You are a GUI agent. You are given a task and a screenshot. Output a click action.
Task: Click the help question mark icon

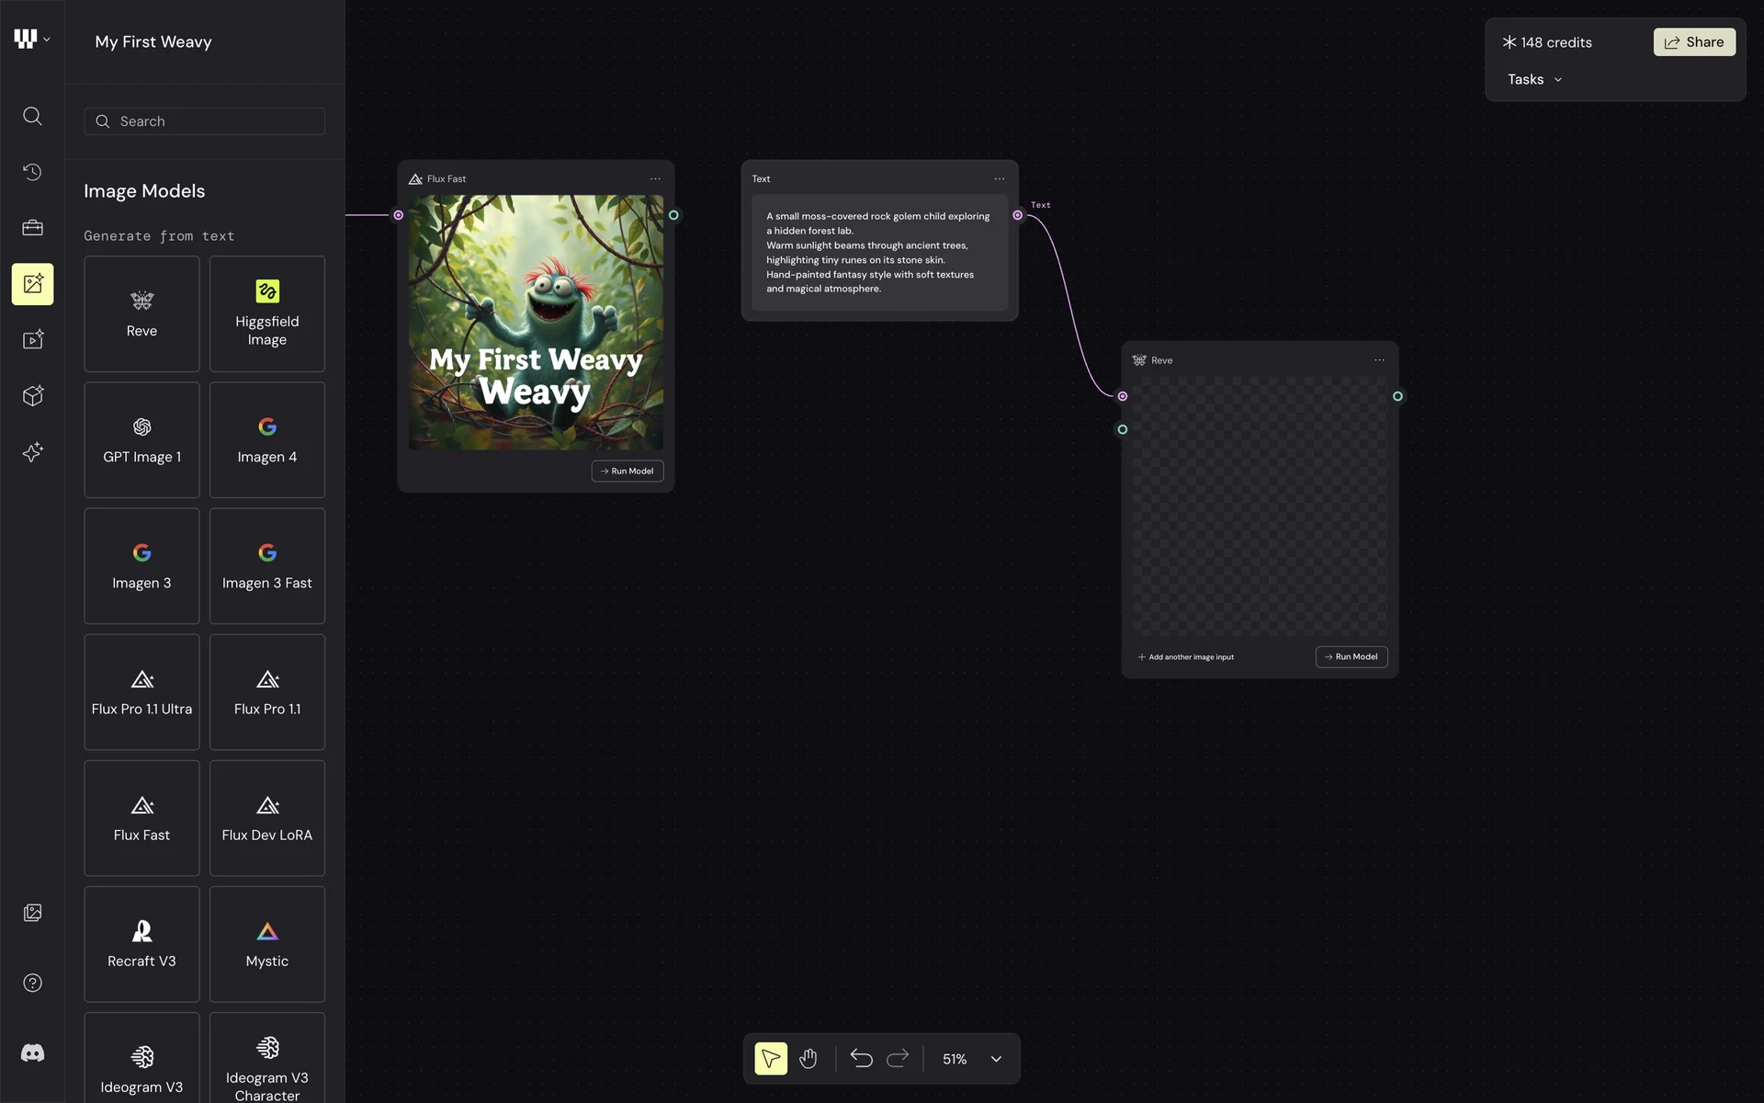pyautogui.click(x=32, y=983)
